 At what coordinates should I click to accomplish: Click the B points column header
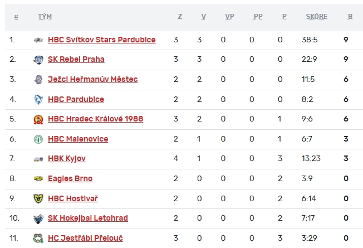pyautogui.click(x=350, y=17)
